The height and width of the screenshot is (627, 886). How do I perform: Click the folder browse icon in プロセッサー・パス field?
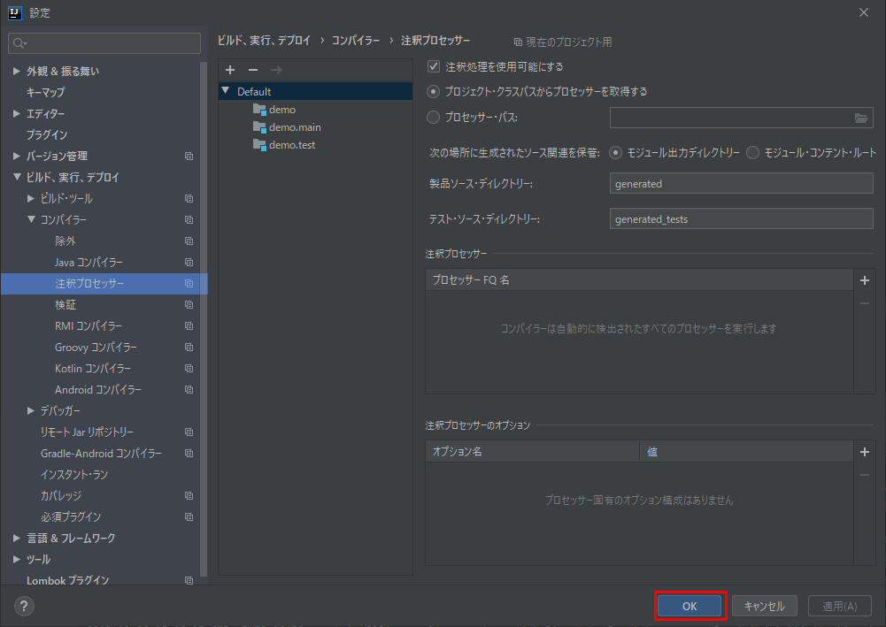click(861, 118)
